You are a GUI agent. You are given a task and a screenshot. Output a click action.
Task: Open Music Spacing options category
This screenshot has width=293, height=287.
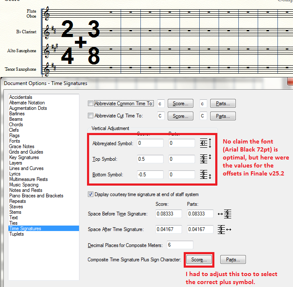[24, 185]
